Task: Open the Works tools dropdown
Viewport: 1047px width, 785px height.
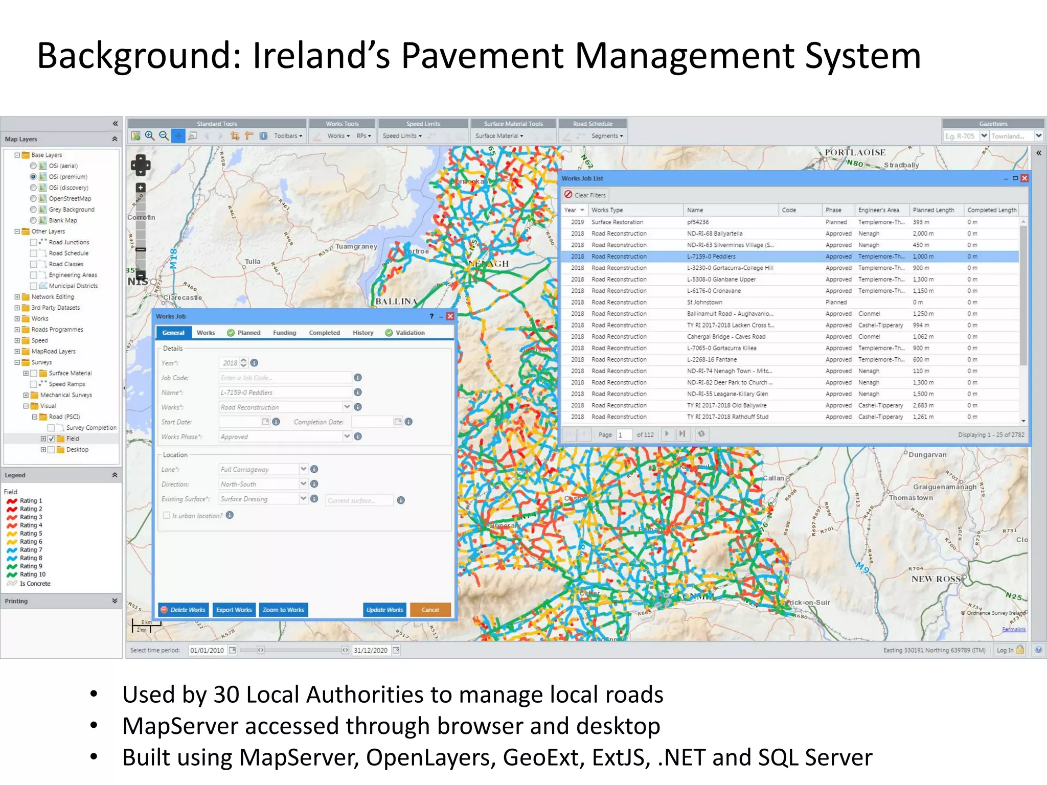Action: pos(338,136)
